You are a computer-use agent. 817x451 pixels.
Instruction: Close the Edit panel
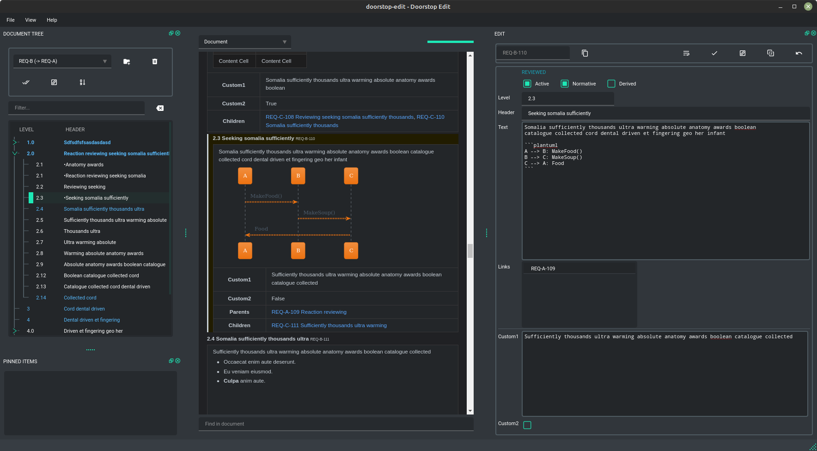(814, 33)
